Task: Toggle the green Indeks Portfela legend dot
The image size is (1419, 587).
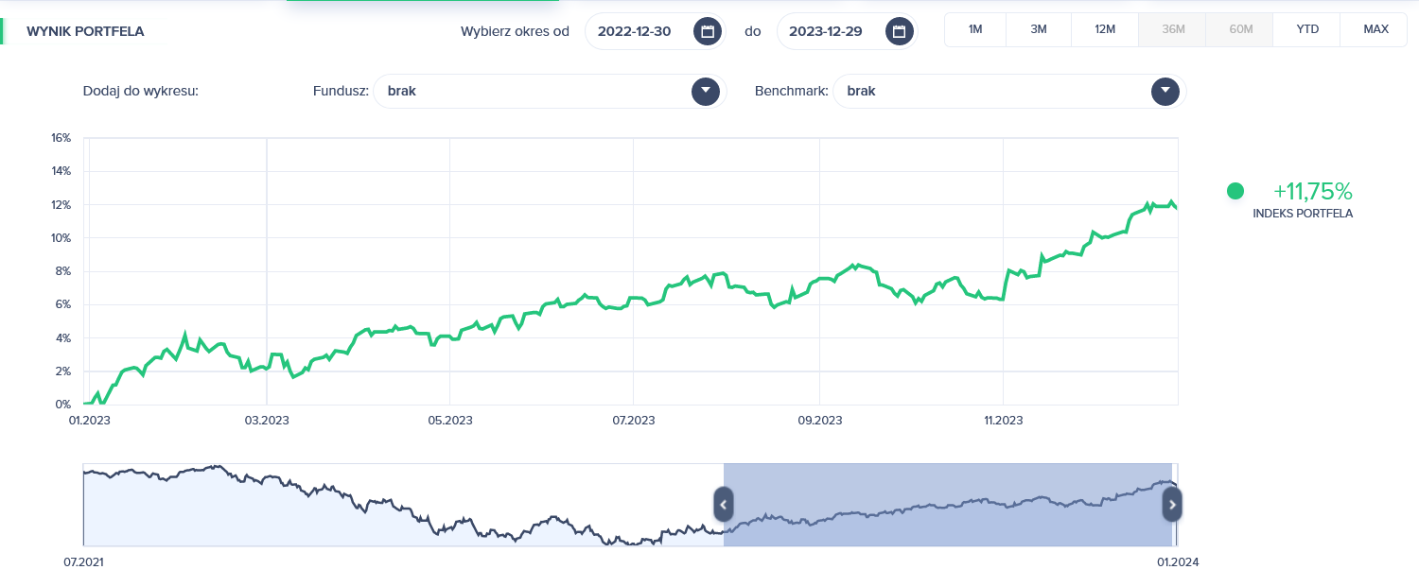Action: 1235,191
